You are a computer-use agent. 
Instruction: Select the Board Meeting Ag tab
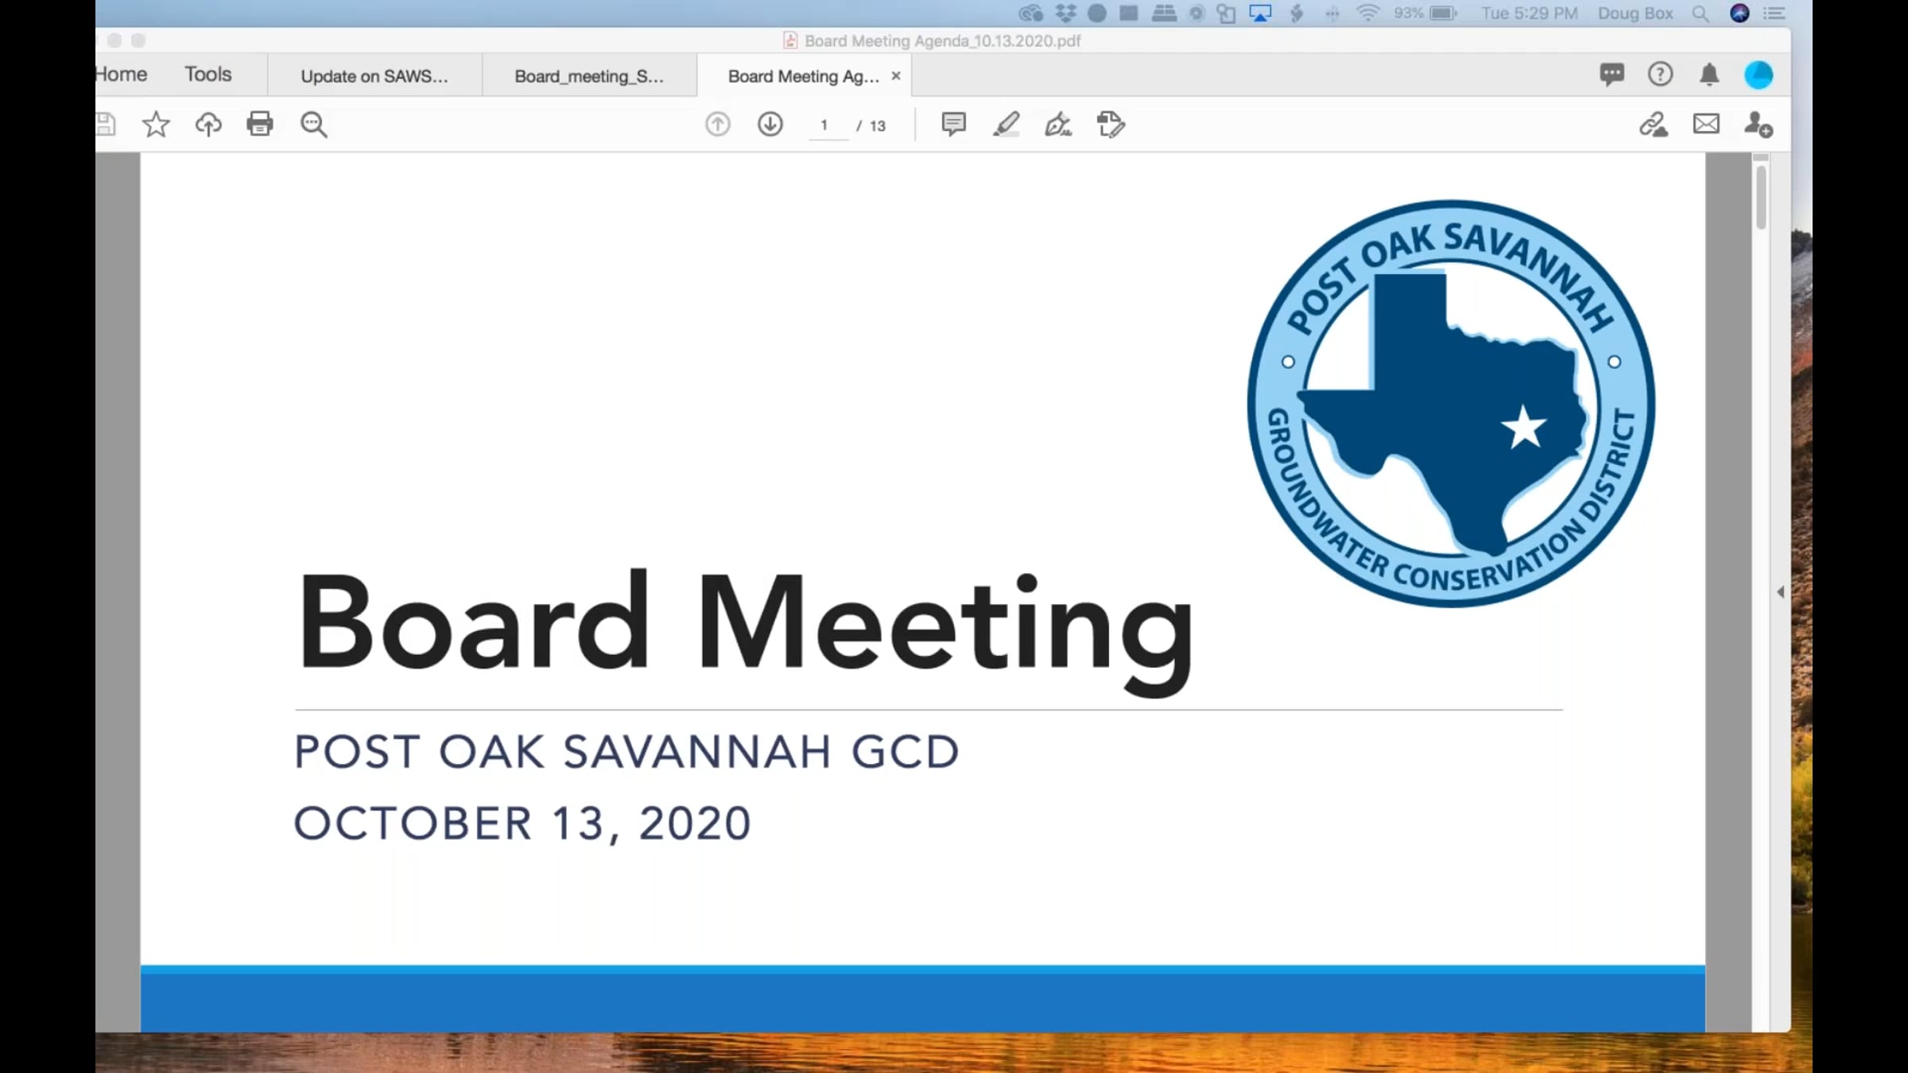804,76
